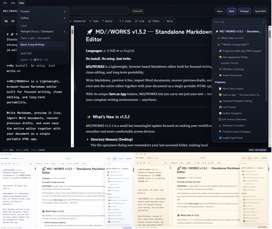Jump to Features outline heading
This screenshot has width=272, height=229.
tap(220, 82)
